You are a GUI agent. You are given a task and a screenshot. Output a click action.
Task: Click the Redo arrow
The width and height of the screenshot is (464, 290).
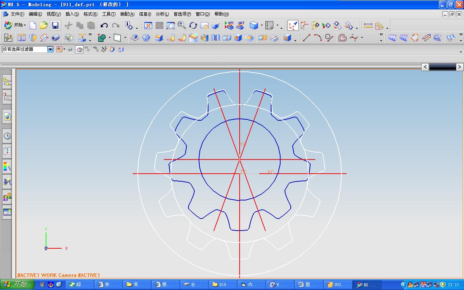(116, 25)
